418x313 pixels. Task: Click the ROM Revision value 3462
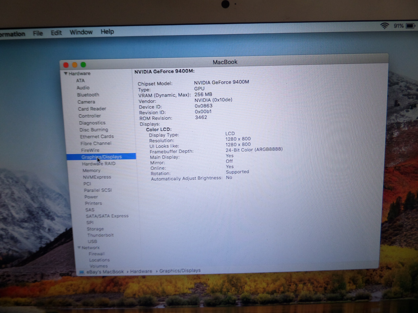201,117
